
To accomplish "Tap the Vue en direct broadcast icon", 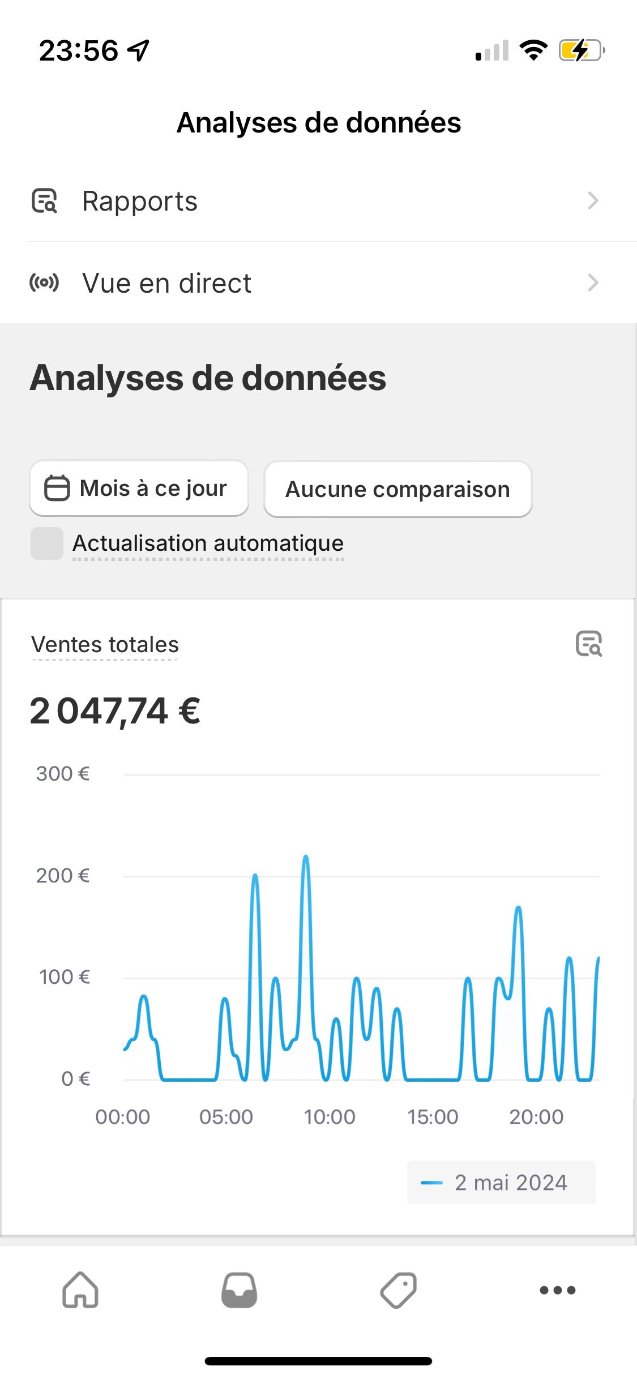I will (x=44, y=282).
